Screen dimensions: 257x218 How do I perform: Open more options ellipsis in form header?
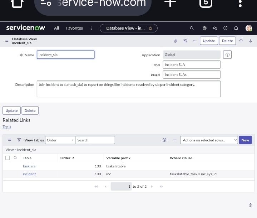[195, 41]
